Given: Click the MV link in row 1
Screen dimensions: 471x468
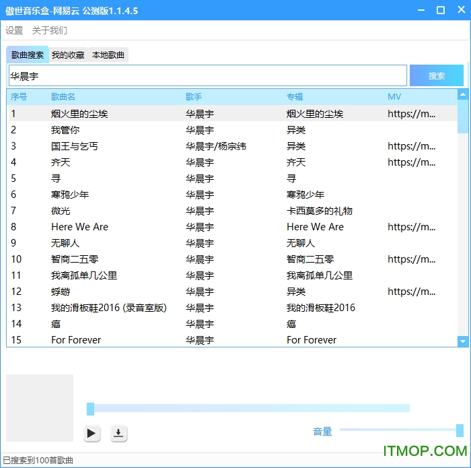Looking at the screenshot, I should coord(412,114).
